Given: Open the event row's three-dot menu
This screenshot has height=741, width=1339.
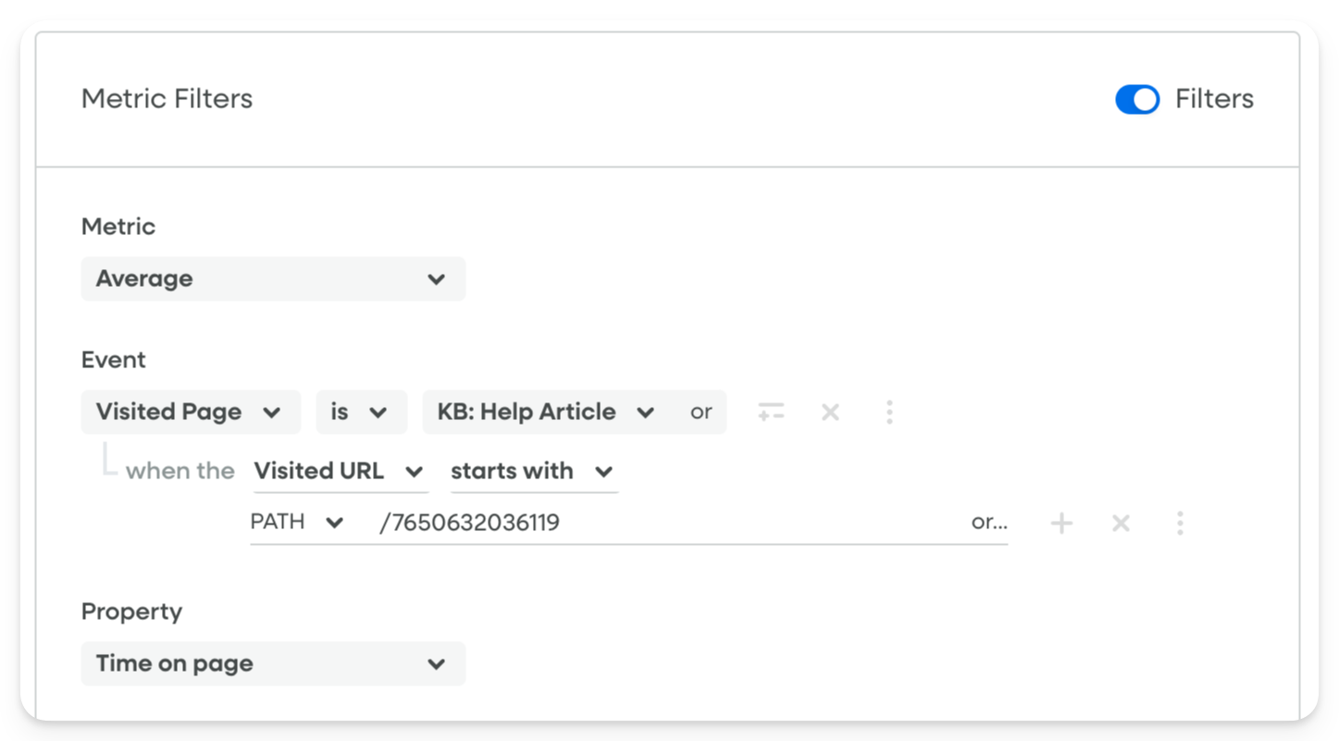Looking at the screenshot, I should pos(889,412).
